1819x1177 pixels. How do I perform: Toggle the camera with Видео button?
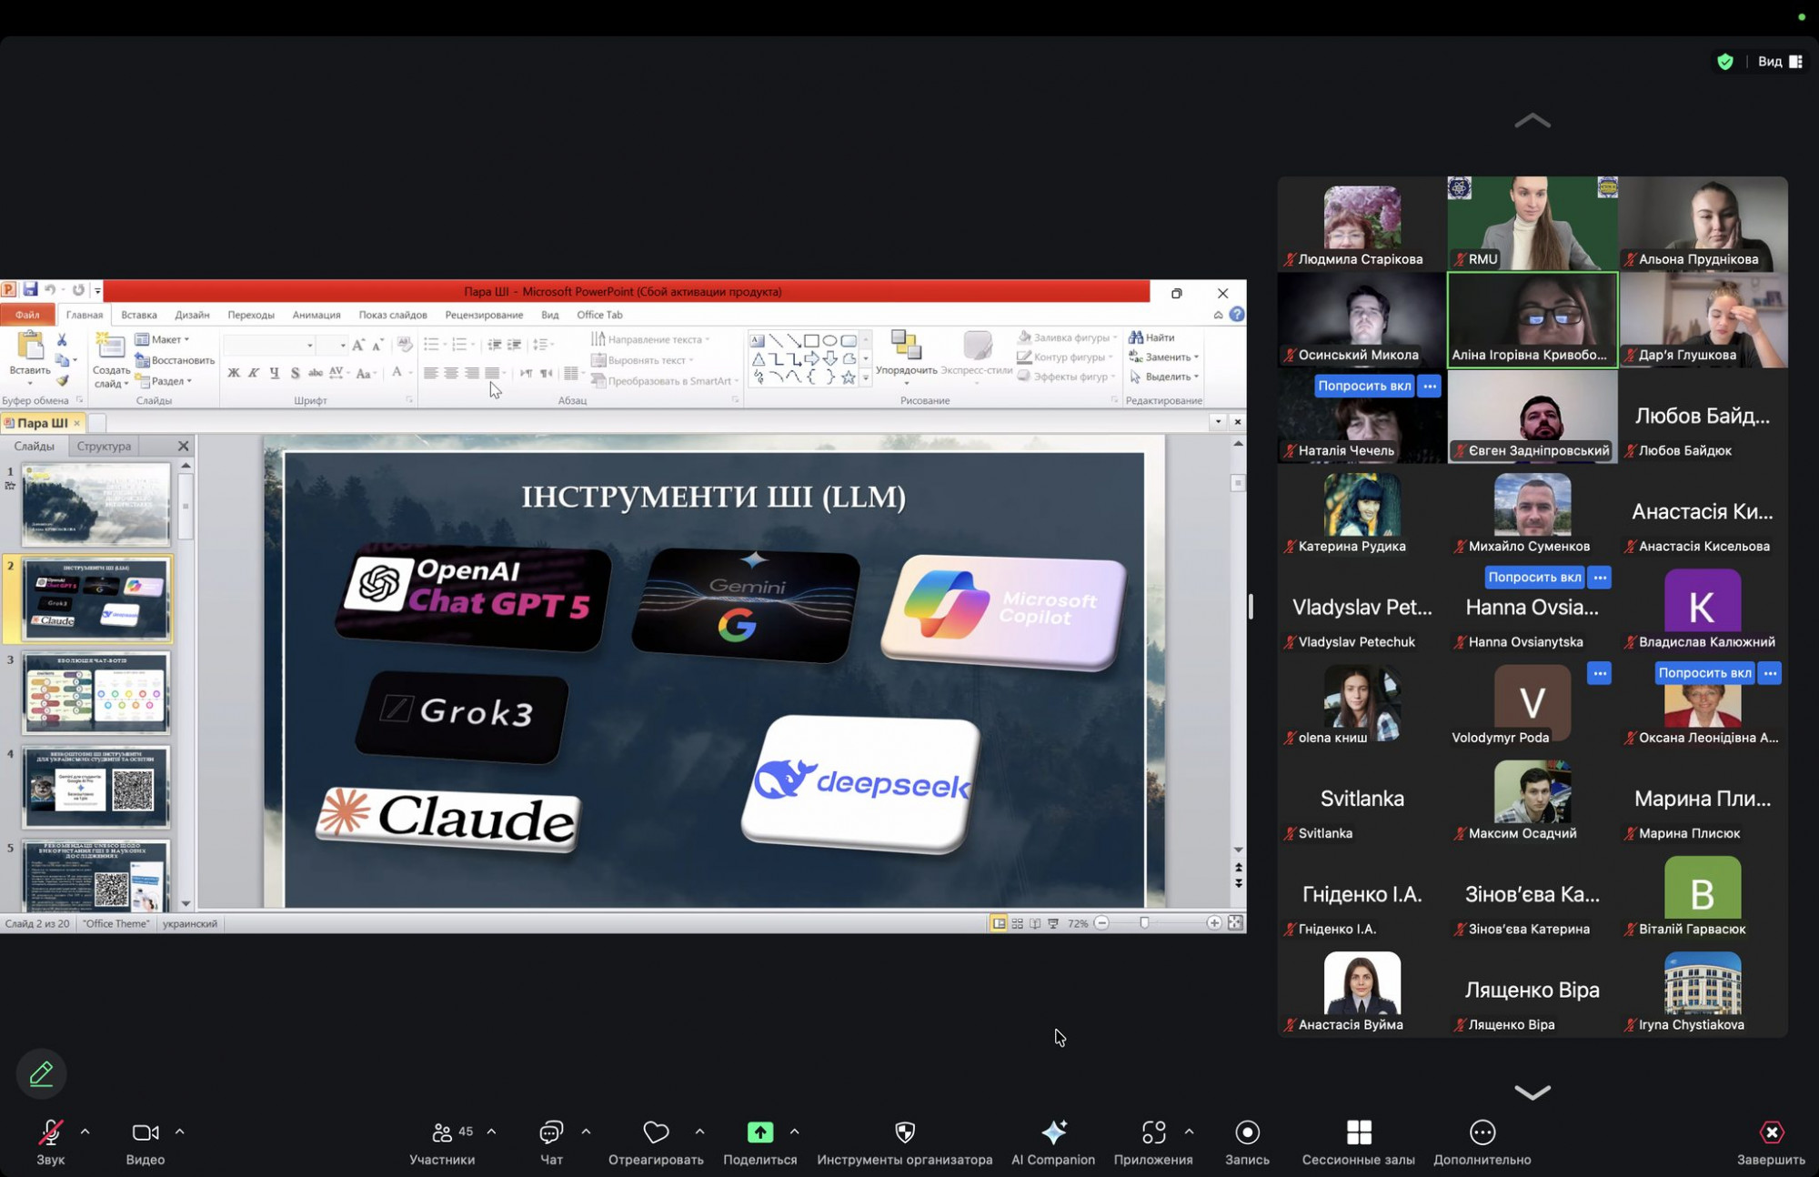[145, 1132]
